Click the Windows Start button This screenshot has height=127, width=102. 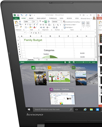coord(29,109)
